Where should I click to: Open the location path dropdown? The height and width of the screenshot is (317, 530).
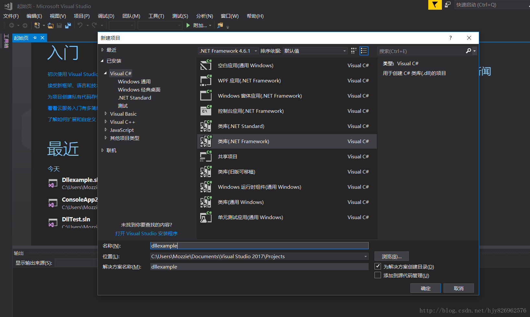tap(366, 256)
